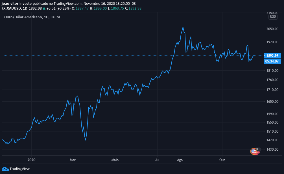Screen dimensions: 284x174
Task: Click the green up-arrow price change icon
Action: [44, 8]
